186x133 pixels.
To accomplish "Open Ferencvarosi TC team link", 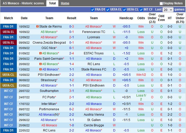I will pyautogui.click(x=94, y=32).
